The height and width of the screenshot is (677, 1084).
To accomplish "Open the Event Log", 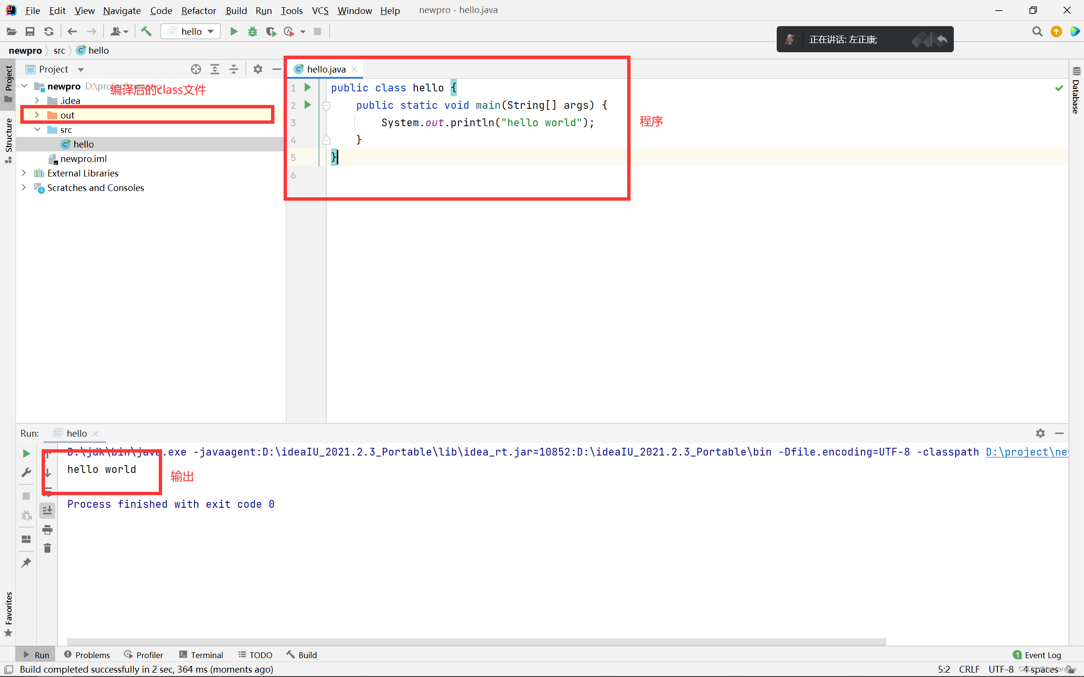I will (1037, 655).
